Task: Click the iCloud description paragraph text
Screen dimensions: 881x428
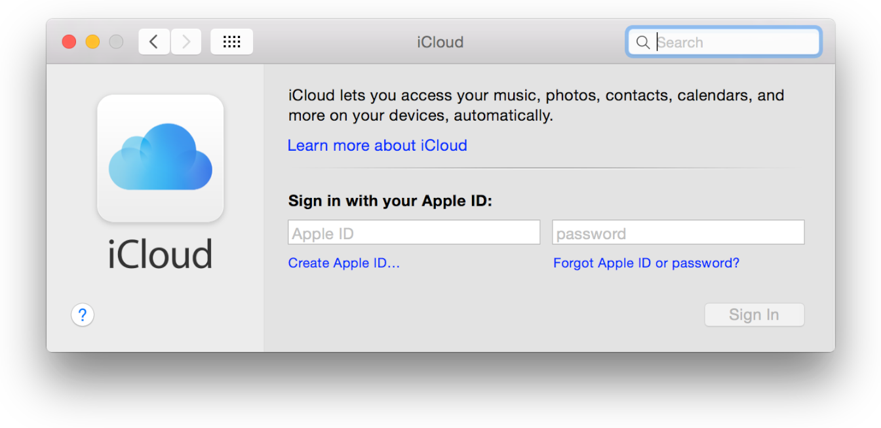Action: point(536,106)
